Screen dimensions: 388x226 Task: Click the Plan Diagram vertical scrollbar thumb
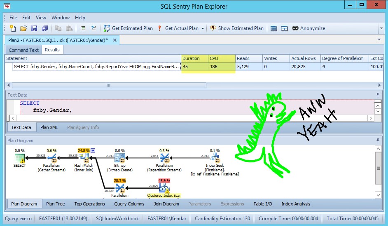(378, 168)
